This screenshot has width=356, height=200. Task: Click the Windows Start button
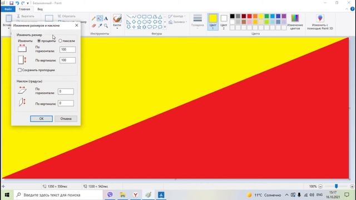point(7,195)
